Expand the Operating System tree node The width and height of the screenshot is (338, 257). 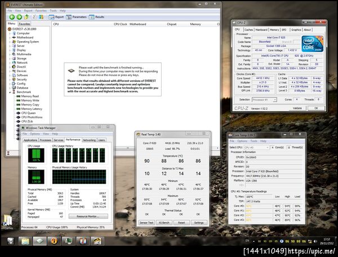(10, 42)
